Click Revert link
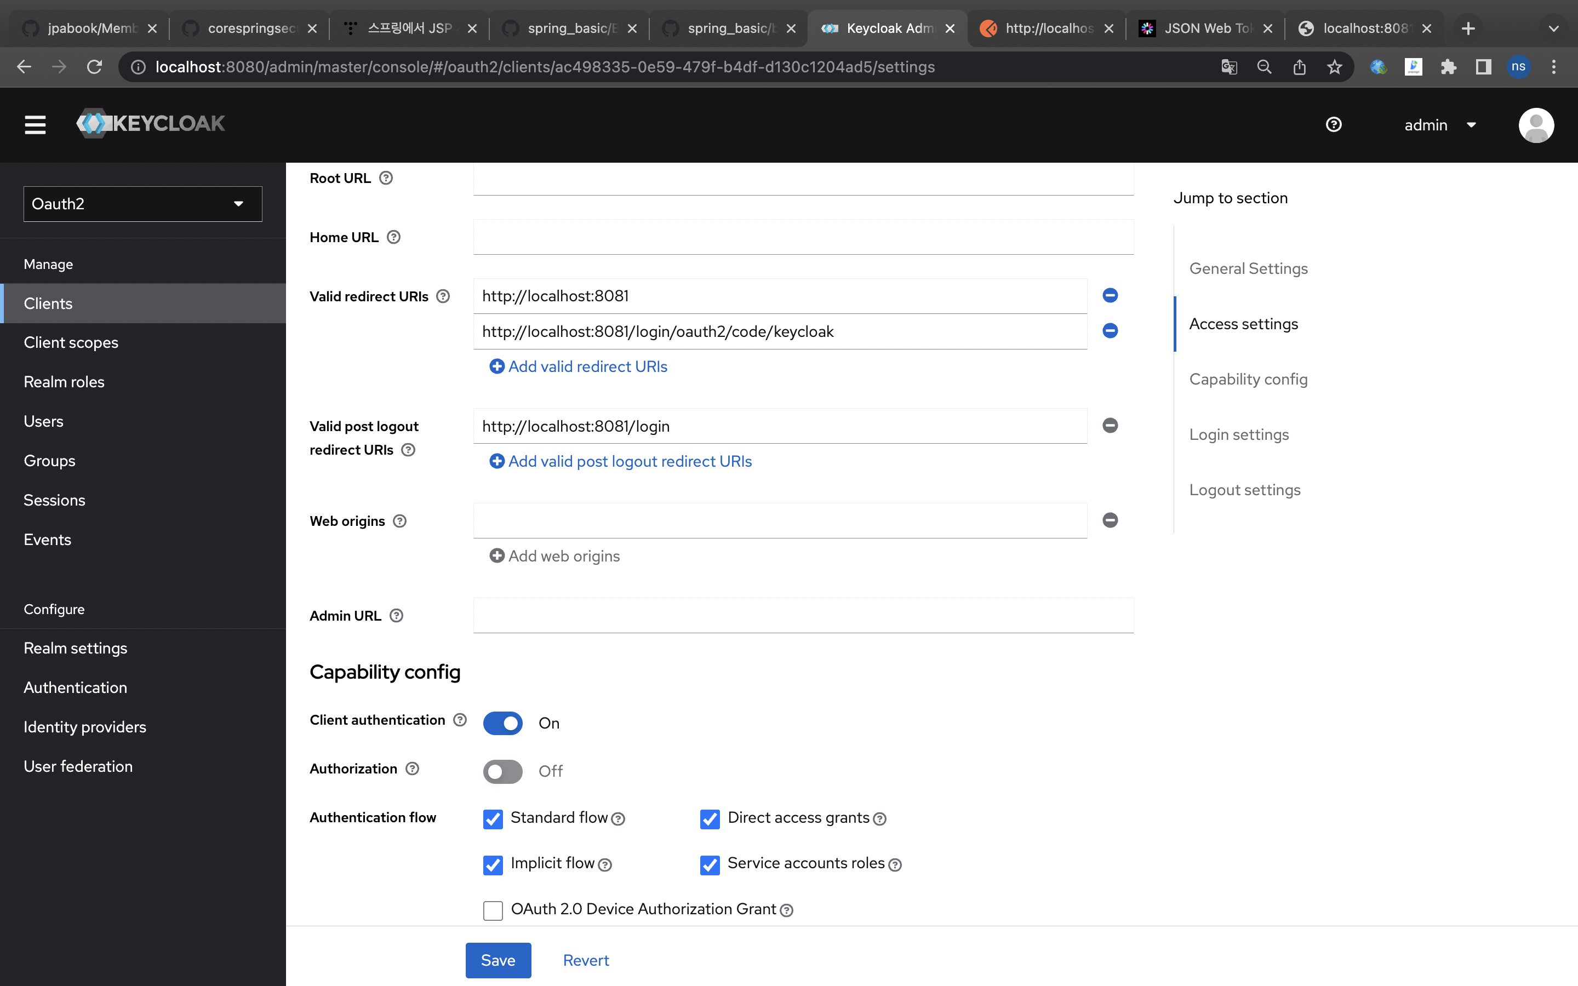The width and height of the screenshot is (1578, 986). (585, 960)
